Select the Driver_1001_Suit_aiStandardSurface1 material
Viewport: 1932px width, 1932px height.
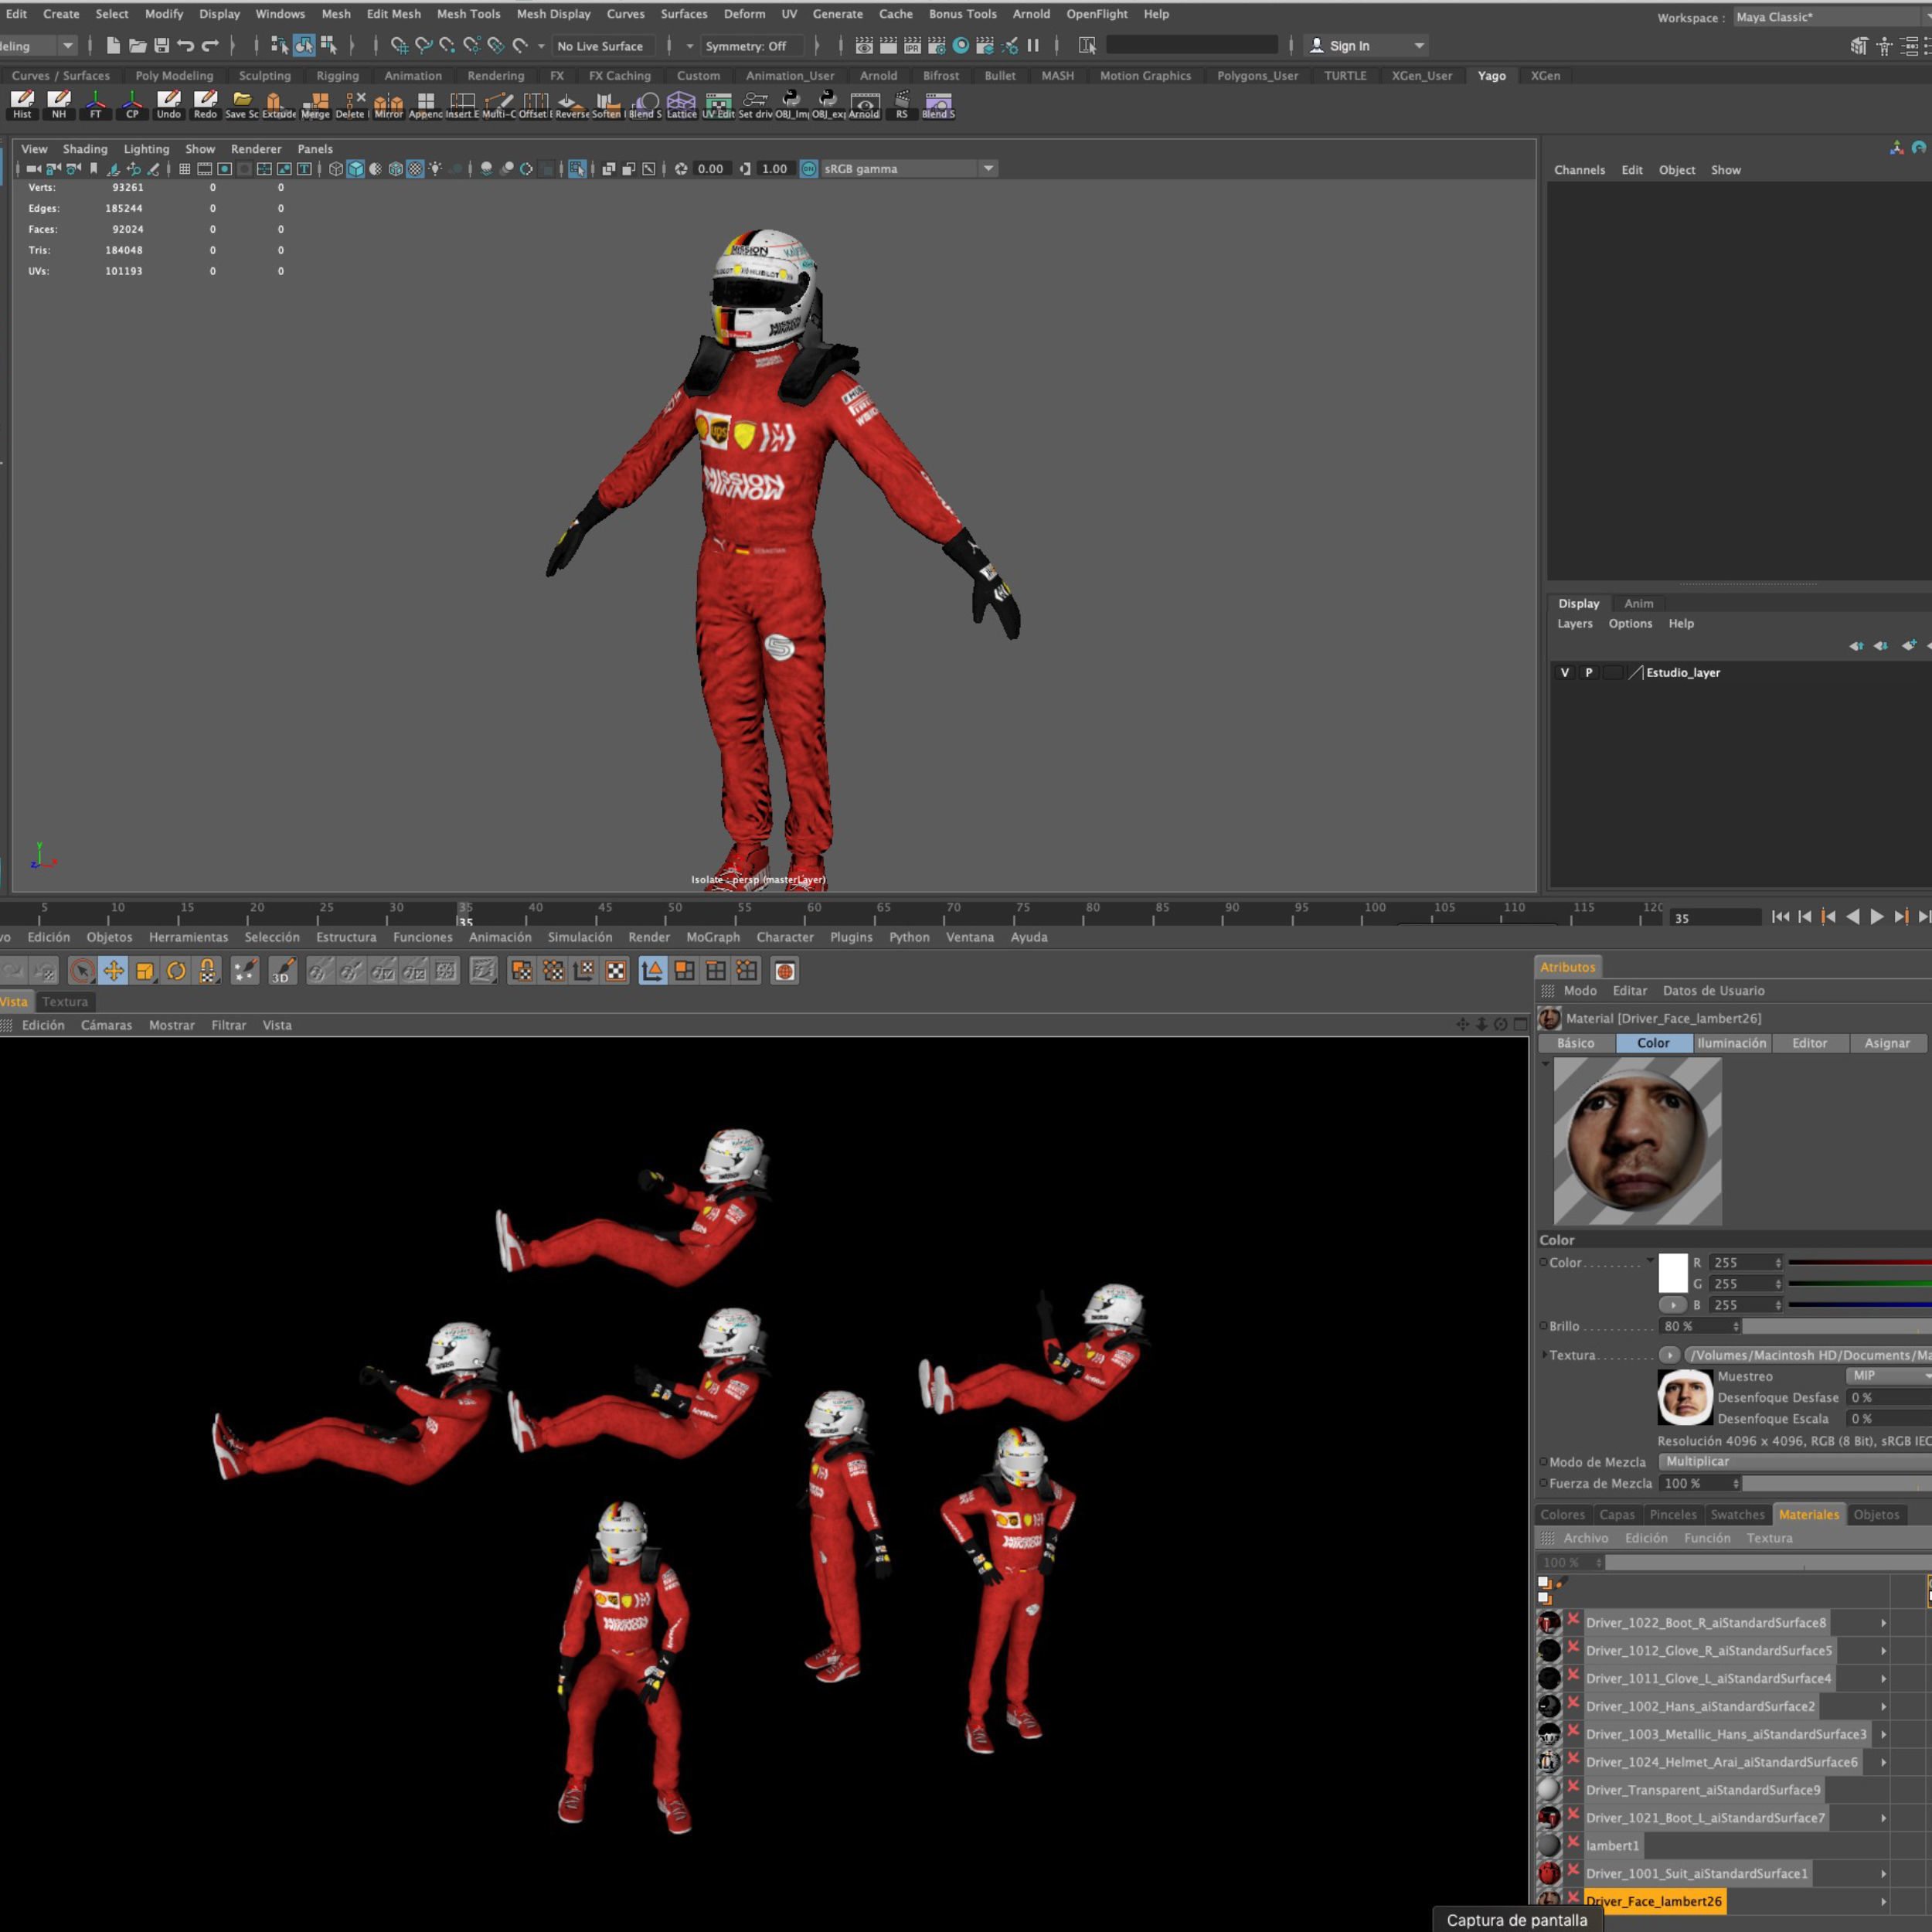click(1696, 1873)
